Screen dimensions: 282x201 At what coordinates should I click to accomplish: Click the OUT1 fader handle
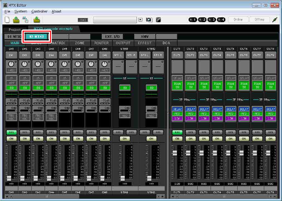[x=175, y=153]
